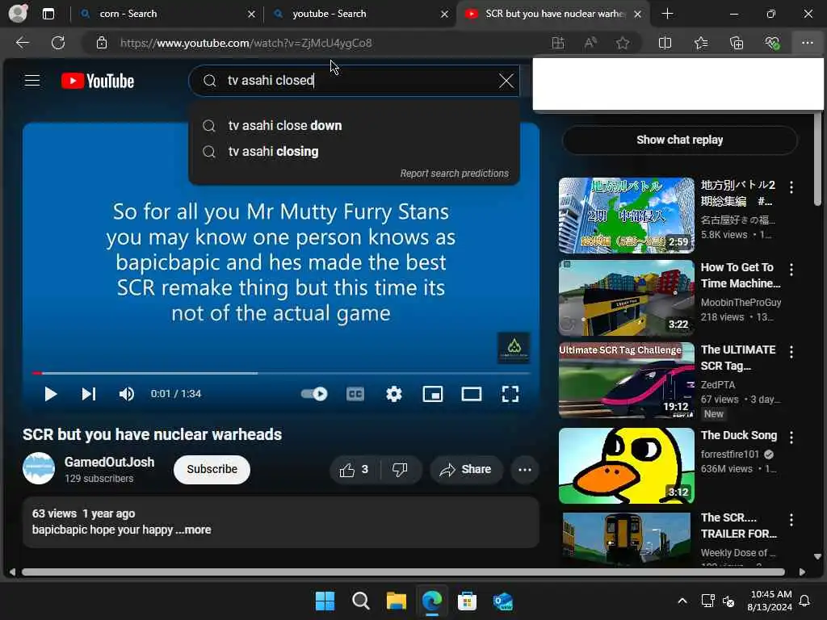
Task: Open options for 地方別バトル2 video
Action: (x=791, y=187)
